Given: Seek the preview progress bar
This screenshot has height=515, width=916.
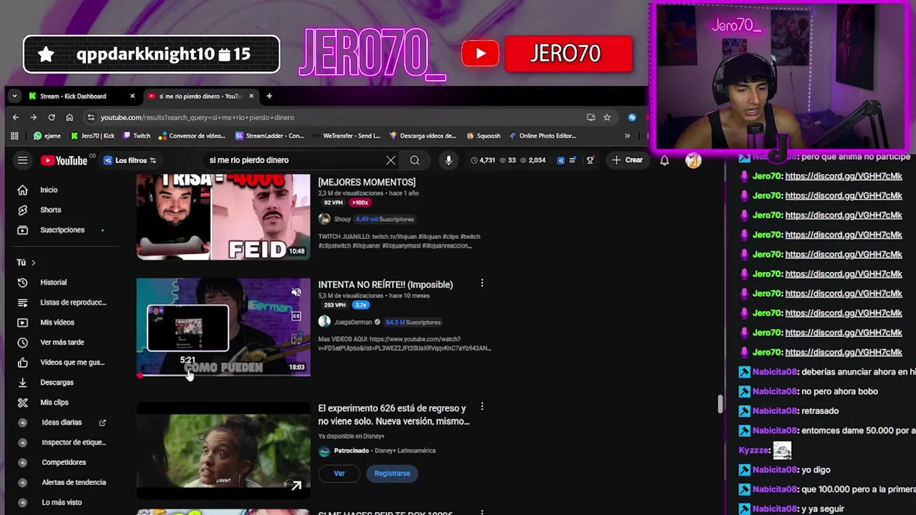Looking at the screenshot, I should coord(223,375).
